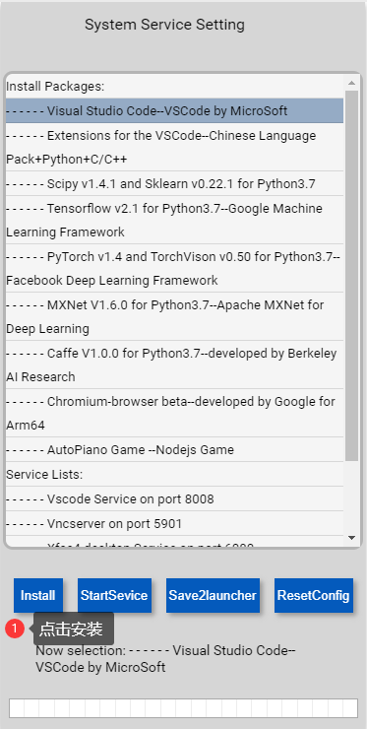Click the Install button
367x729 pixels.
coord(38,595)
